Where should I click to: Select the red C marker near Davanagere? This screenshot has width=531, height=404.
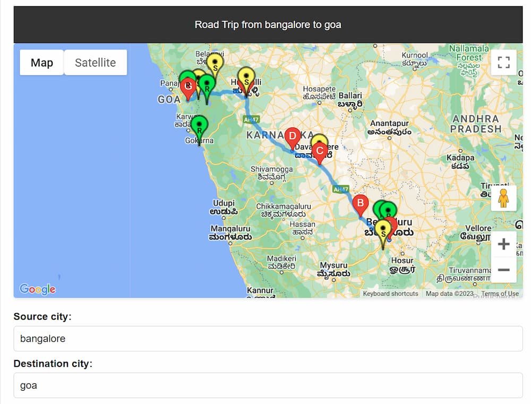pyautogui.click(x=319, y=151)
